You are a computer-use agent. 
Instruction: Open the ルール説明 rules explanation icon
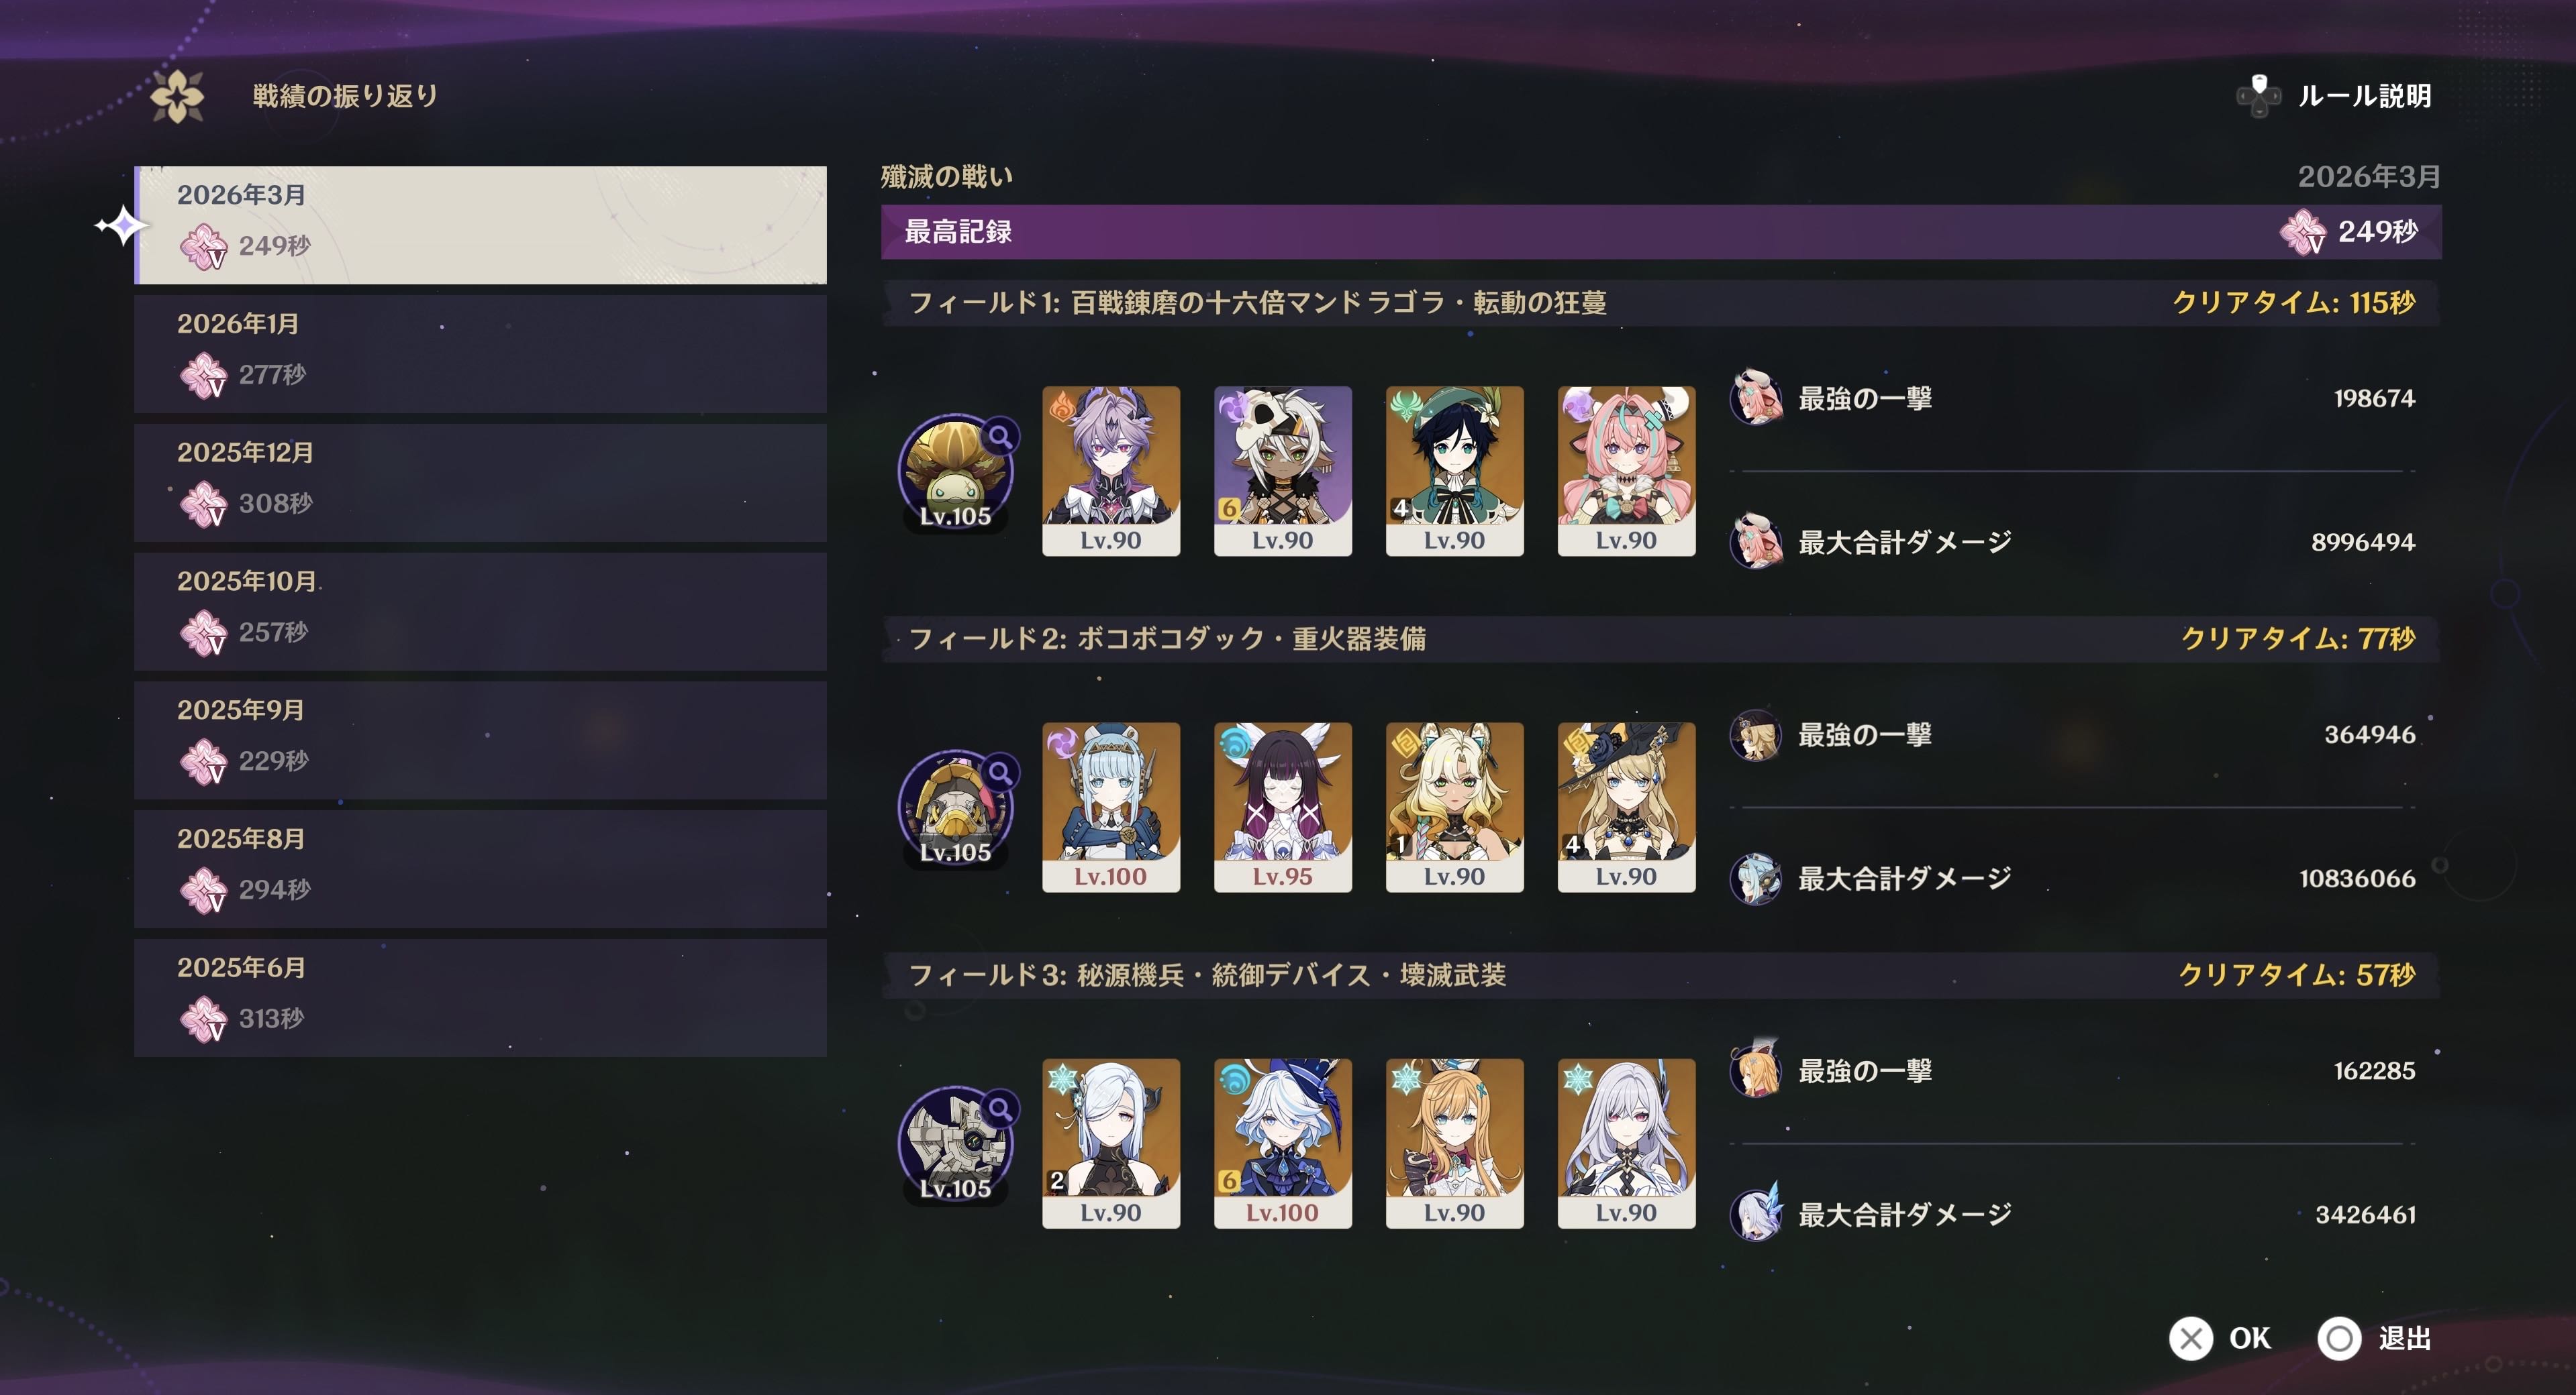(x=2258, y=96)
